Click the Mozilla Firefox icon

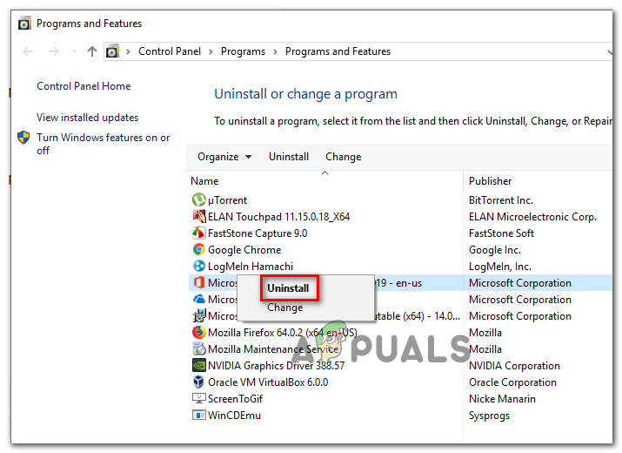198,332
